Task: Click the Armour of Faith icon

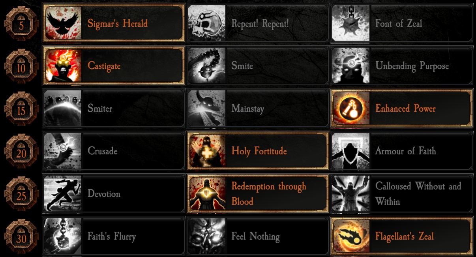Action: 350,151
